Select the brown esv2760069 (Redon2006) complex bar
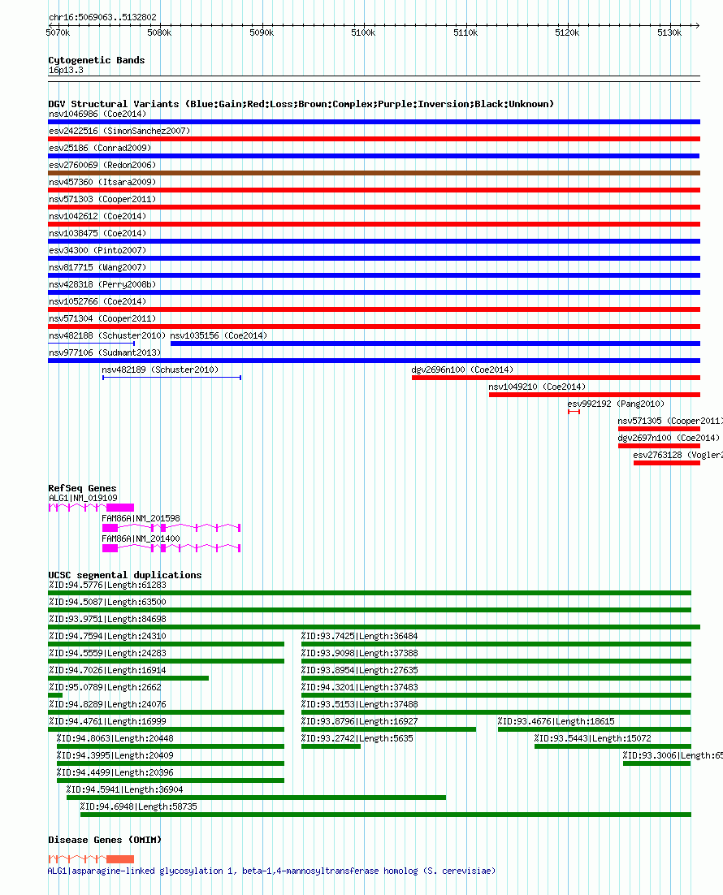Image resolution: width=723 pixels, height=895 pixels. pos(374,173)
